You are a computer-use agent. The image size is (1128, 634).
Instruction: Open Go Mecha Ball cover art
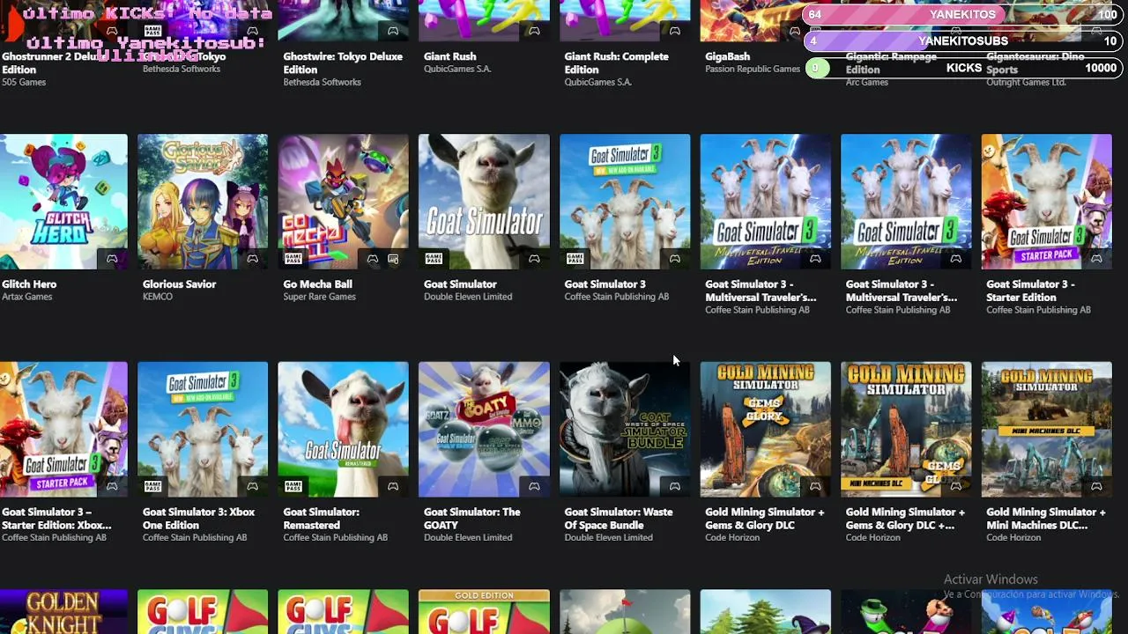pyautogui.click(x=343, y=202)
